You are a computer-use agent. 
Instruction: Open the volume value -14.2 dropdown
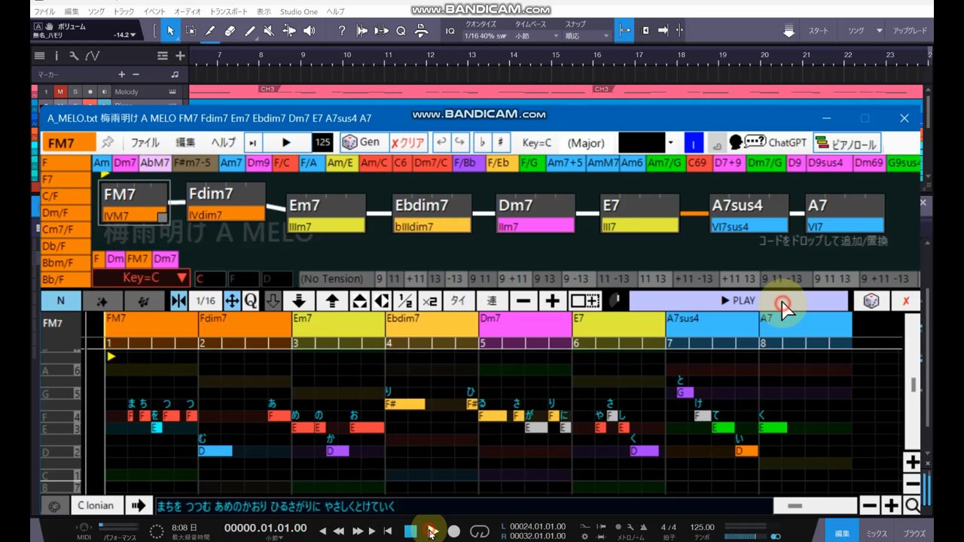tap(124, 35)
